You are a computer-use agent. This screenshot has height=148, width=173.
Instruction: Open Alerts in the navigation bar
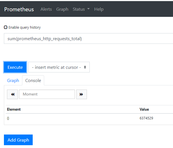click(x=46, y=9)
